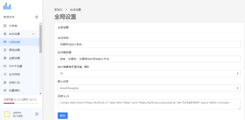Viewport: 245px width, 120px height.
Task: Click the SMTP设置 envelope icon
Action: coord(5,66)
